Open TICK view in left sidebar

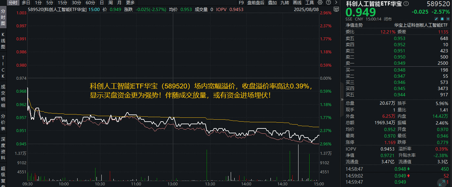(x=3, y=67)
